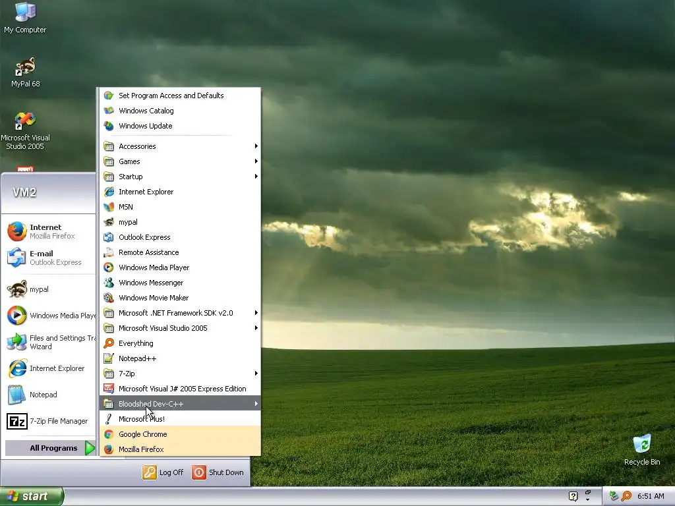This screenshot has height=506, width=675.
Task: Click the Notepad++ icon
Action: [x=109, y=358]
